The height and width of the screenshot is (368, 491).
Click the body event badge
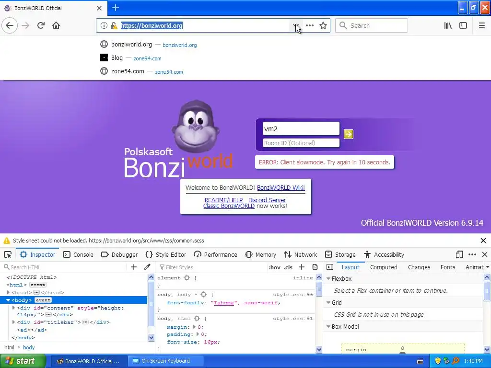point(43,300)
